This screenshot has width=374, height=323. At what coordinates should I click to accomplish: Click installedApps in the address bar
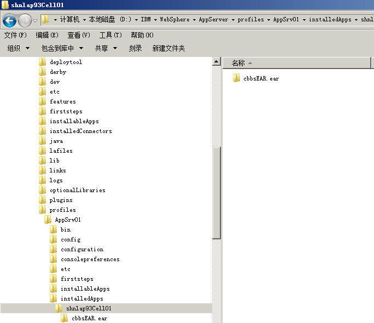pos(330,19)
